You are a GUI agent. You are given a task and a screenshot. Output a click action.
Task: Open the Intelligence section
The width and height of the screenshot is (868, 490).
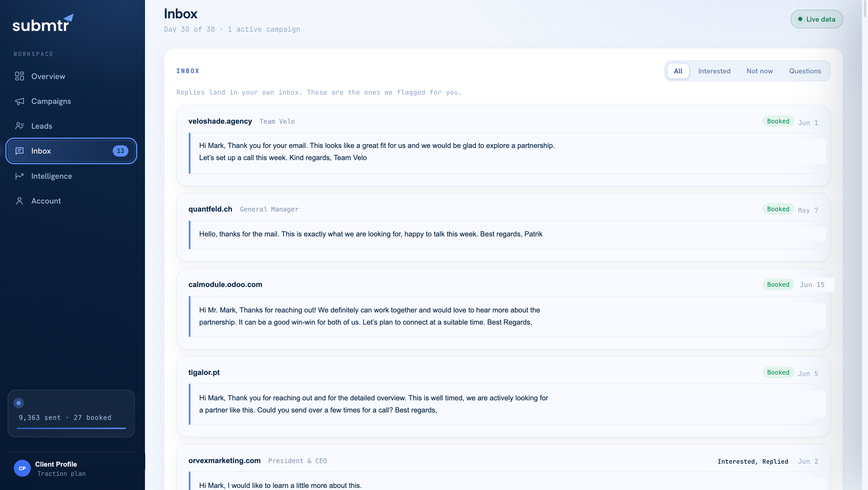click(71, 176)
